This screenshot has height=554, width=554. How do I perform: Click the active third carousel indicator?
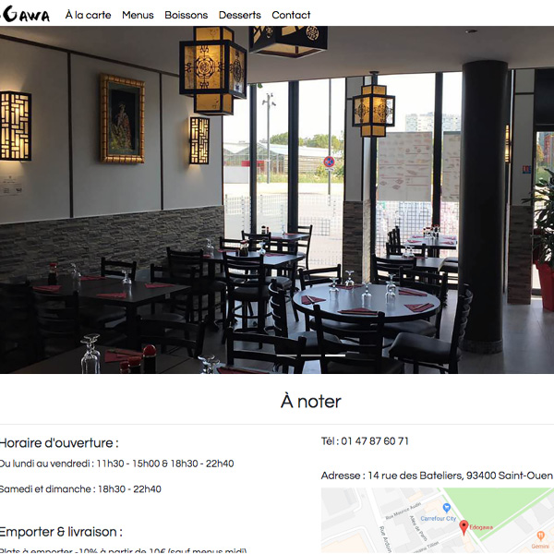(335, 355)
